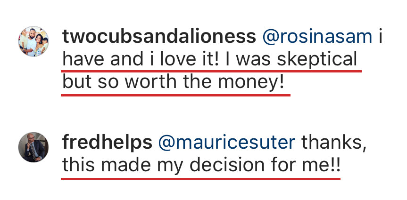The image size is (407, 200).
Task: Open the fredhelps username link
Action: 107,142
